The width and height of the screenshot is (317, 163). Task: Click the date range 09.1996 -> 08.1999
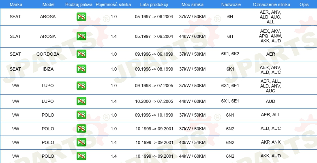[x=154, y=69]
